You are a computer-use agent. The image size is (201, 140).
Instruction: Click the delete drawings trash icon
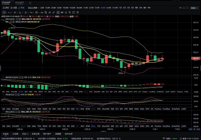click(78, 12)
